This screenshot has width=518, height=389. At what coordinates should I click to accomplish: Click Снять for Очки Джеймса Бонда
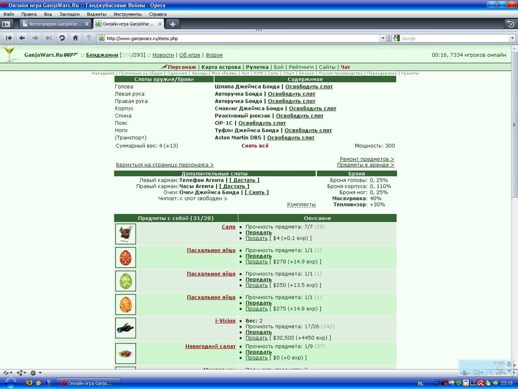pos(257,192)
